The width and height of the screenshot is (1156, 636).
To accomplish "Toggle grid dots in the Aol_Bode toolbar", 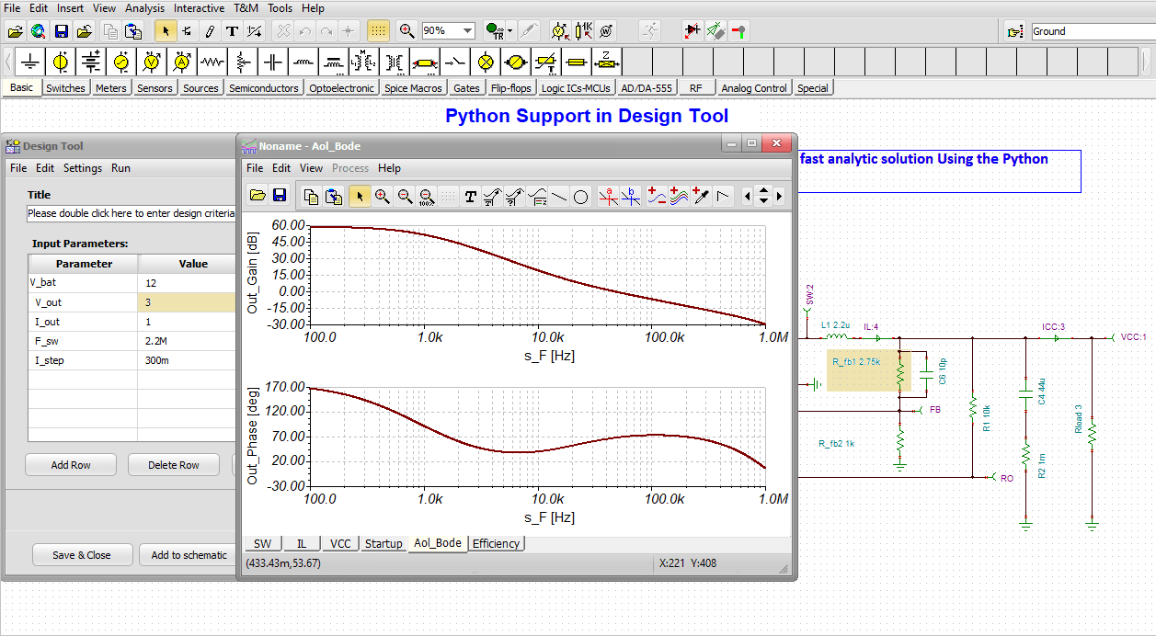I will point(449,195).
